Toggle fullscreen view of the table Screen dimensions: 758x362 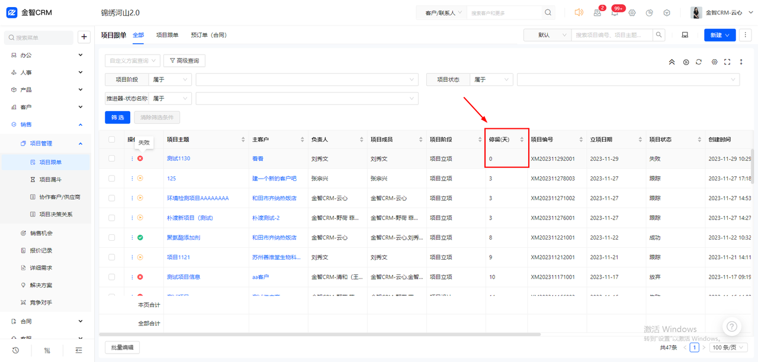[727, 62]
